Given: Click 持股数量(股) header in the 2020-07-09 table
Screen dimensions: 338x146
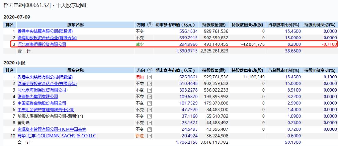Looking at the screenshot, I should pyautogui.click(x=214, y=25).
